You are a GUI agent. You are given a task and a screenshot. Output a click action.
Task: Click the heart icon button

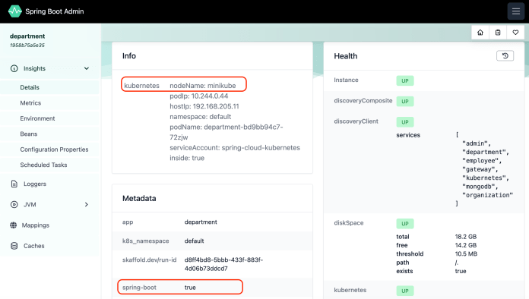515,33
